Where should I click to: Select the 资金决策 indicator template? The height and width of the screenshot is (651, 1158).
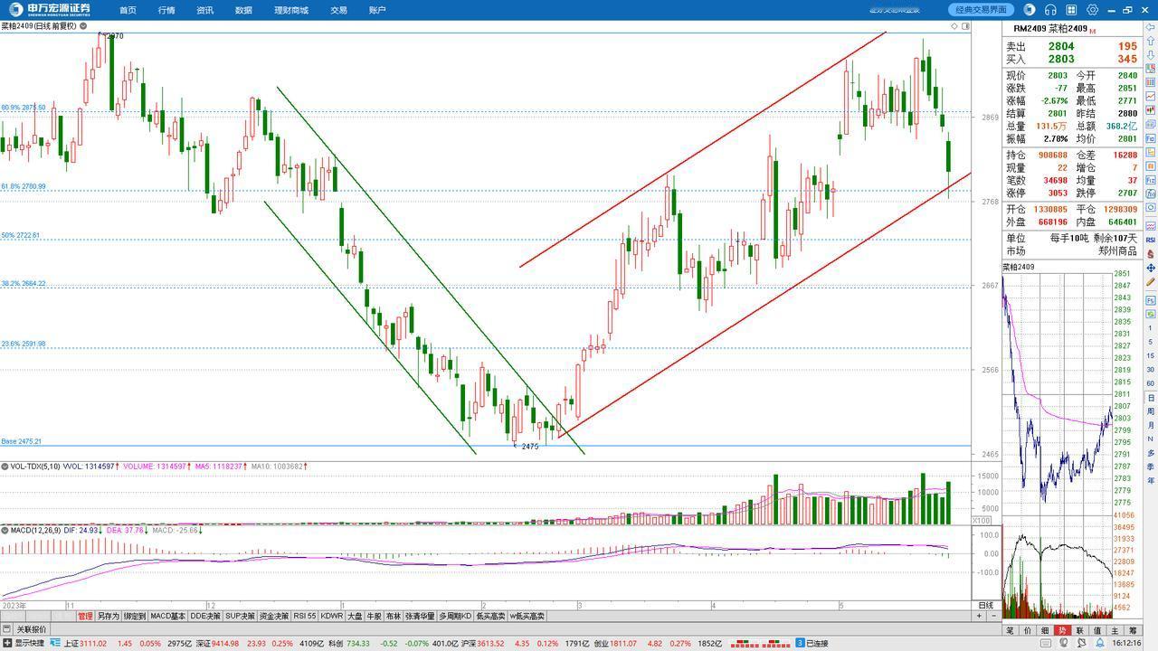pos(274,616)
